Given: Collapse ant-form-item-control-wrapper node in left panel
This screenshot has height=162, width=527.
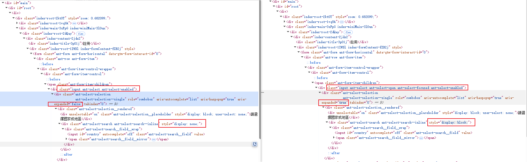Looking at the screenshot, I should coord(38,69).
